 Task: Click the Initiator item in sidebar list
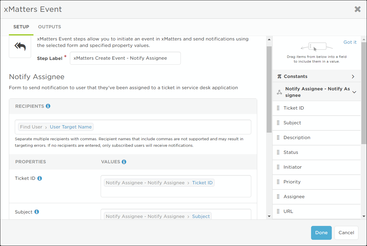pos(317,167)
